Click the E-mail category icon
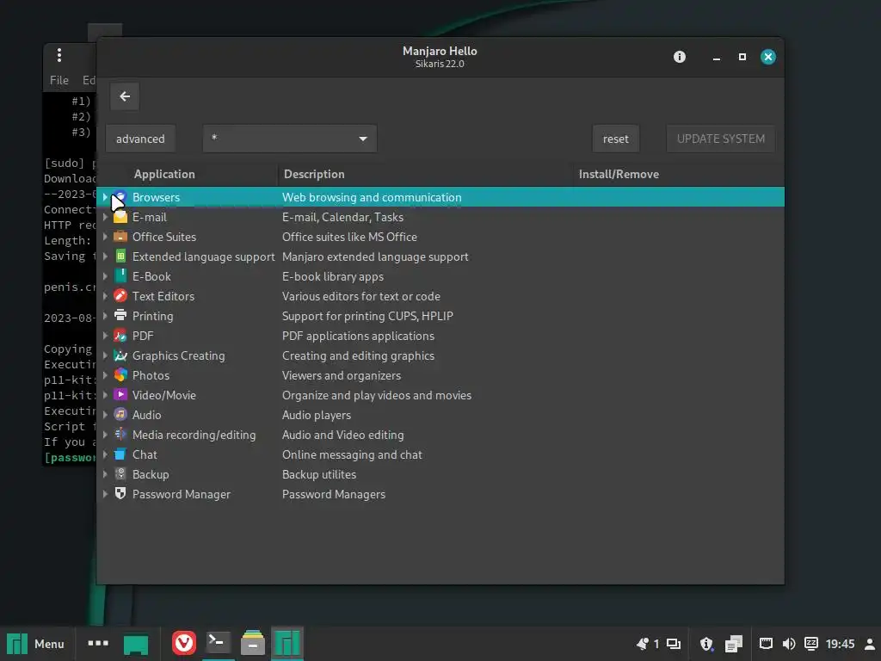Image resolution: width=881 pixels, height=661 pixels. [x=120, y=217]
